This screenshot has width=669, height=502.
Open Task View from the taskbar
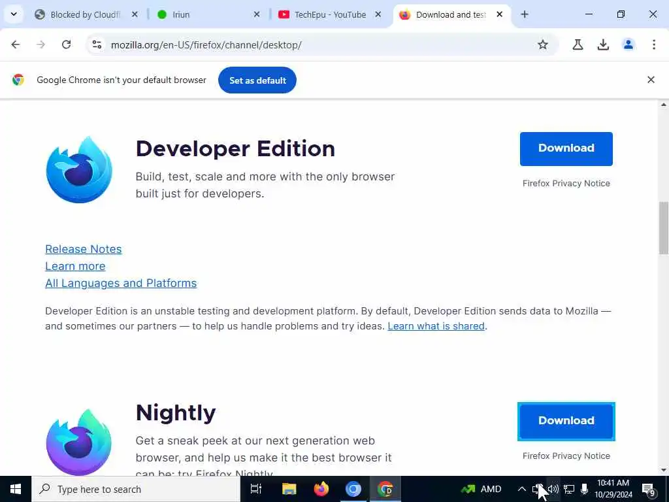click(256, 489)
